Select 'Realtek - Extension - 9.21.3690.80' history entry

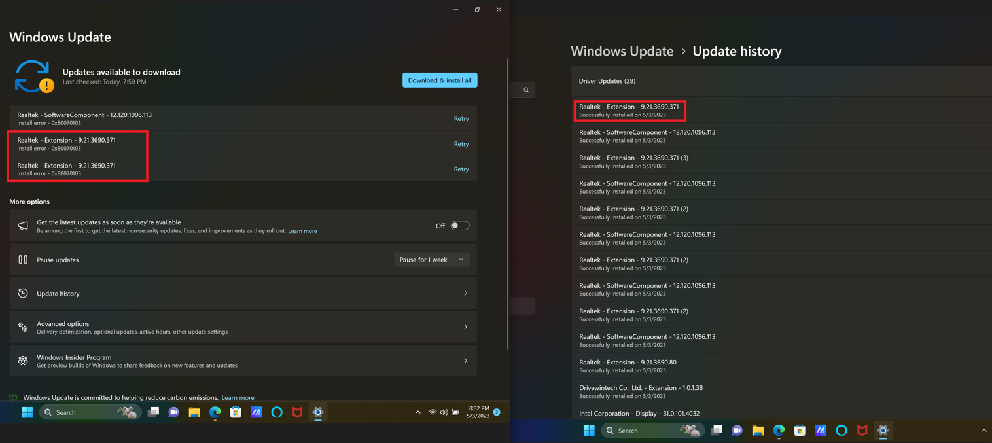(x=782, y=365)
